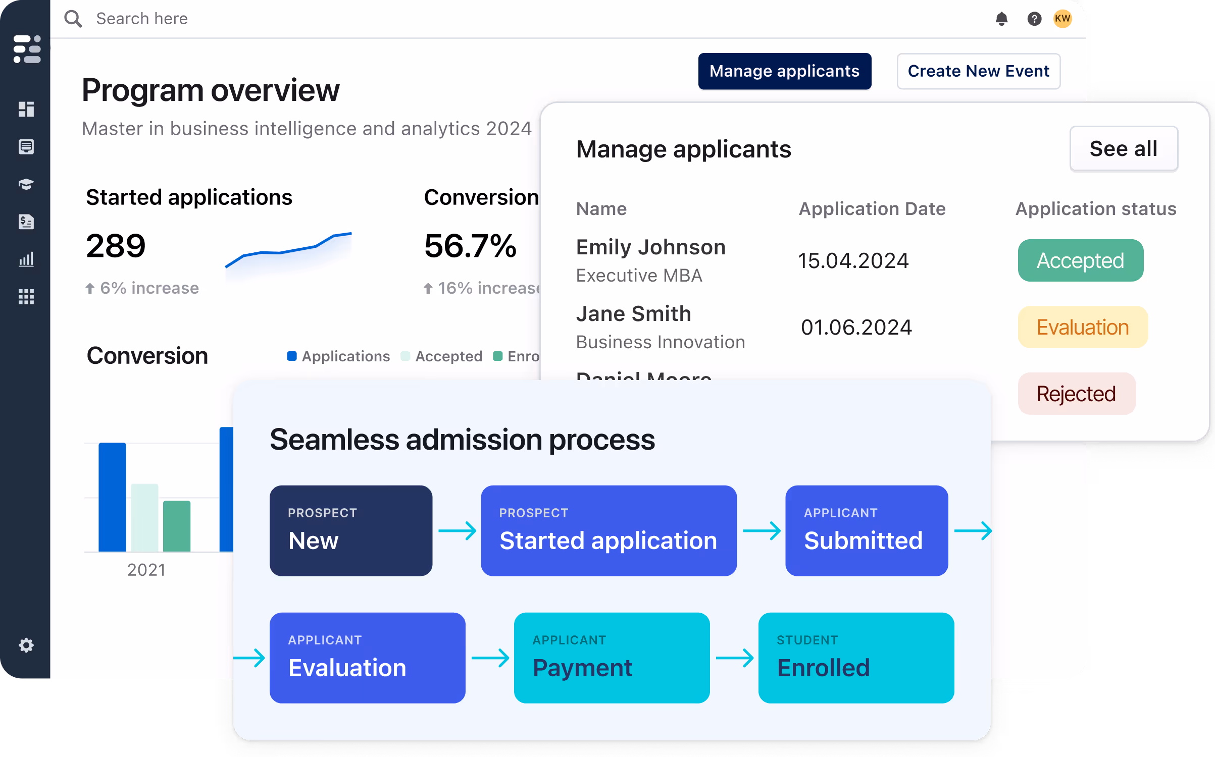
Task: Open the bar chart analytics icon
Action: [x=26, y=259]
